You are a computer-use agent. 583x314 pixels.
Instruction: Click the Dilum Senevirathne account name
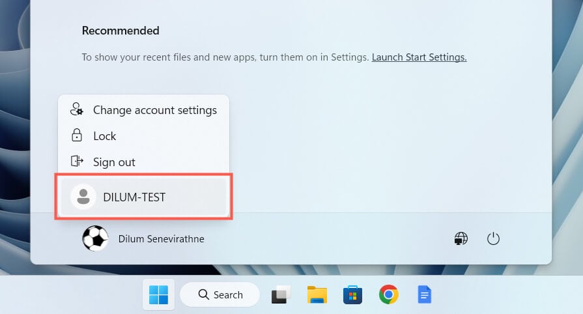(x=161, y=239)
